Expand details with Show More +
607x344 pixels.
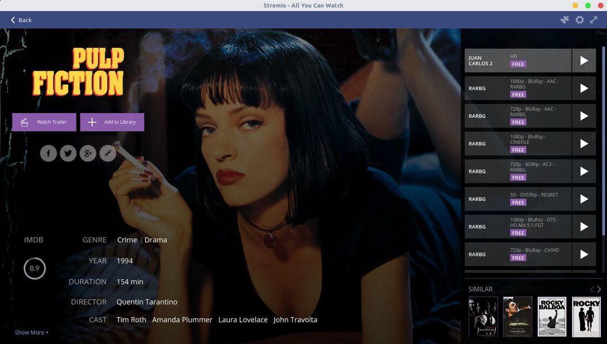pyautogui.click(x=31, y=332)
